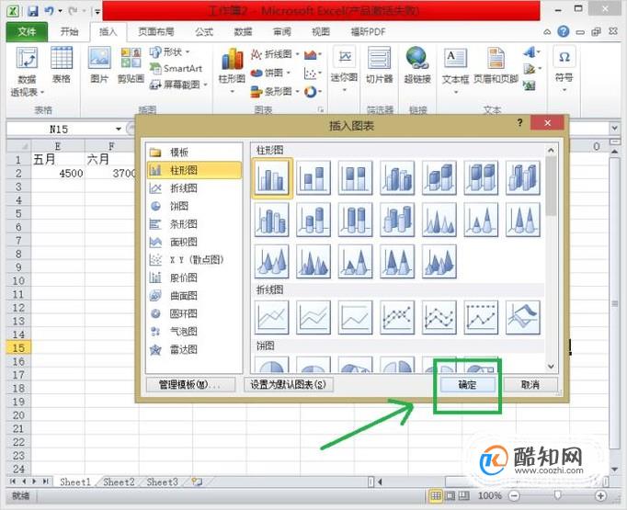Viewport: 627px width, 510px height.
Task: Select Bubble (气泡图) category in the dialog
Action: coord(194,332)
